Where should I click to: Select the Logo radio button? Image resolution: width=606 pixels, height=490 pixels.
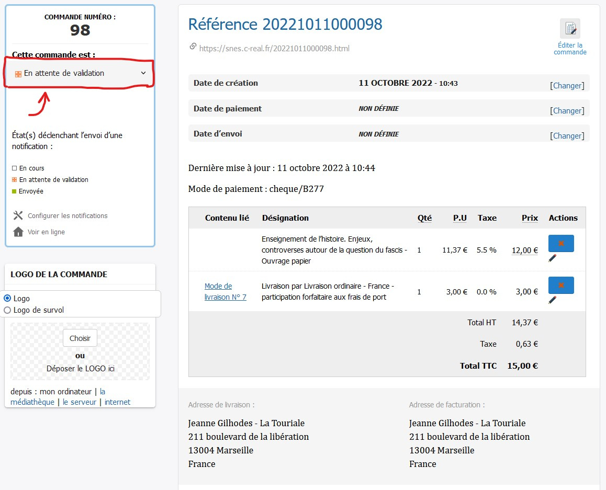click(x=7, y=299)
